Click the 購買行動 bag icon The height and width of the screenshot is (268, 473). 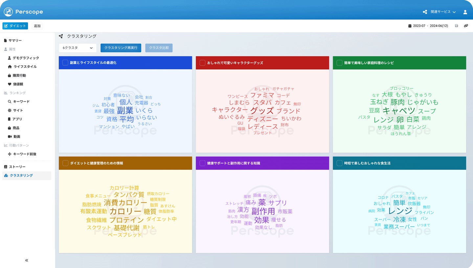tap(10, 75)
